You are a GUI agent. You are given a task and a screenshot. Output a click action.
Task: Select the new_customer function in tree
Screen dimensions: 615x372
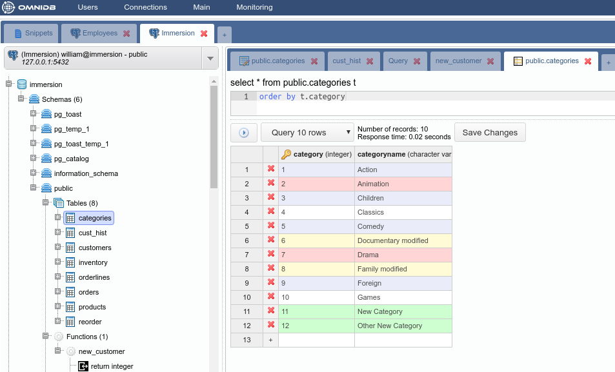[x=101, y=351]
